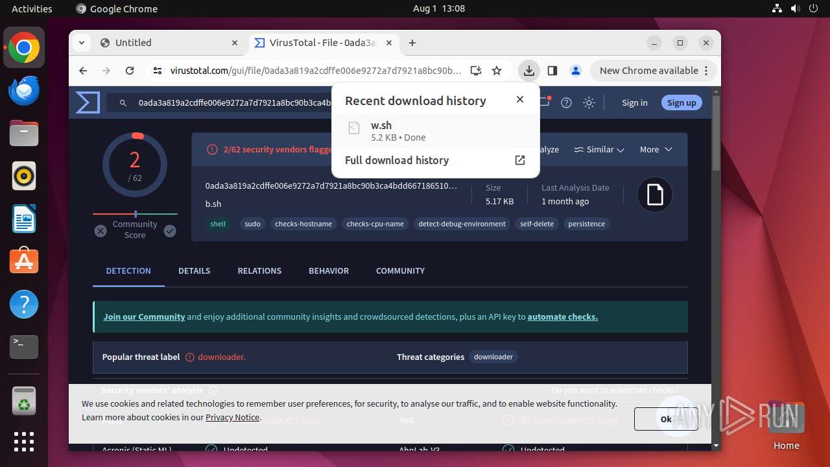The height and width of the screenshot is (467, 830).
Task: Toggle VirusTotal light/dark theme
Action: click(589, 102)
